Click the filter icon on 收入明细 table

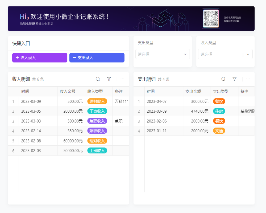[109, 79]
